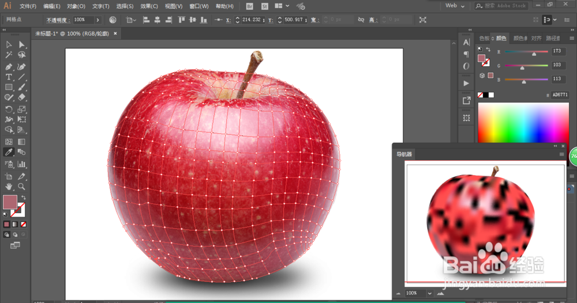Screen dimensions: 577x303
Task: Switch to the 色板 panel tab
Action: click(x=484, y=38)
